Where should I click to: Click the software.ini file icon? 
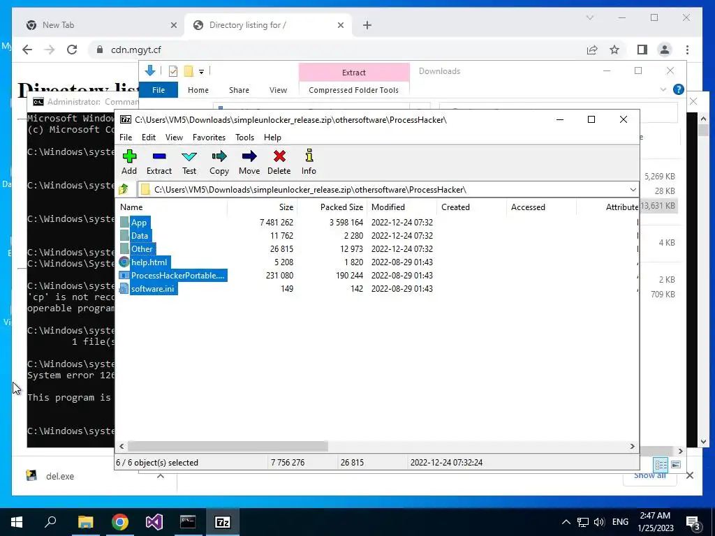(x=124, y=288)
